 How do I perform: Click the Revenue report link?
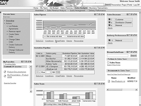(15, 31)
